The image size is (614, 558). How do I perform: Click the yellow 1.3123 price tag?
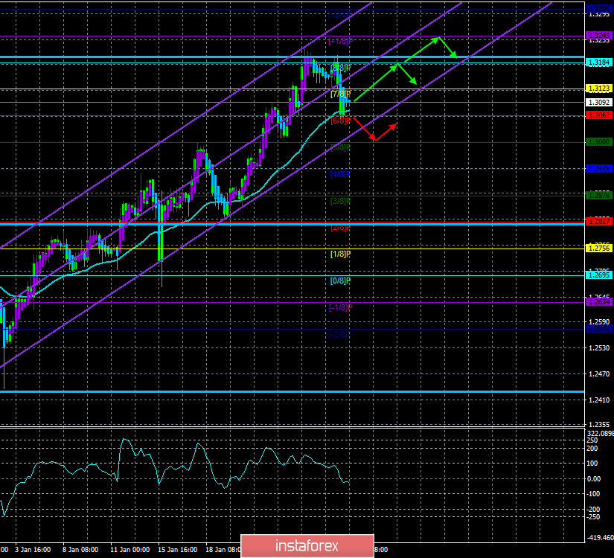pos(598,89)
